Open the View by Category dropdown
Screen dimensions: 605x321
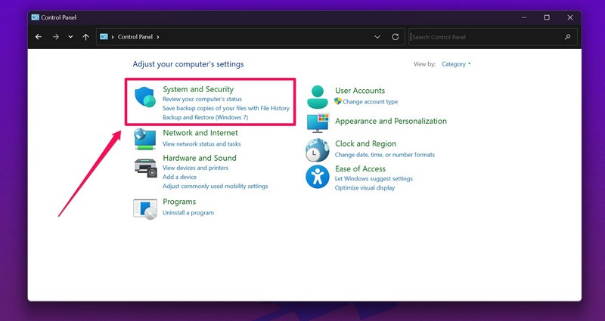(x=455, y=64)
